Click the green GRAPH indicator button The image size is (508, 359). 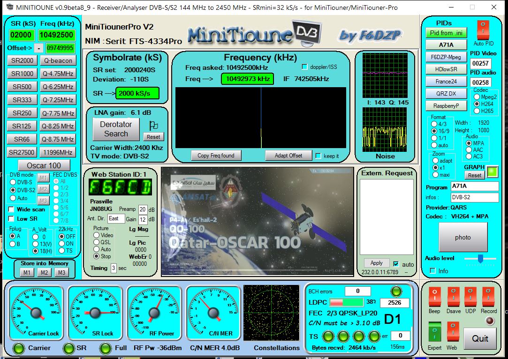point(493,172)
